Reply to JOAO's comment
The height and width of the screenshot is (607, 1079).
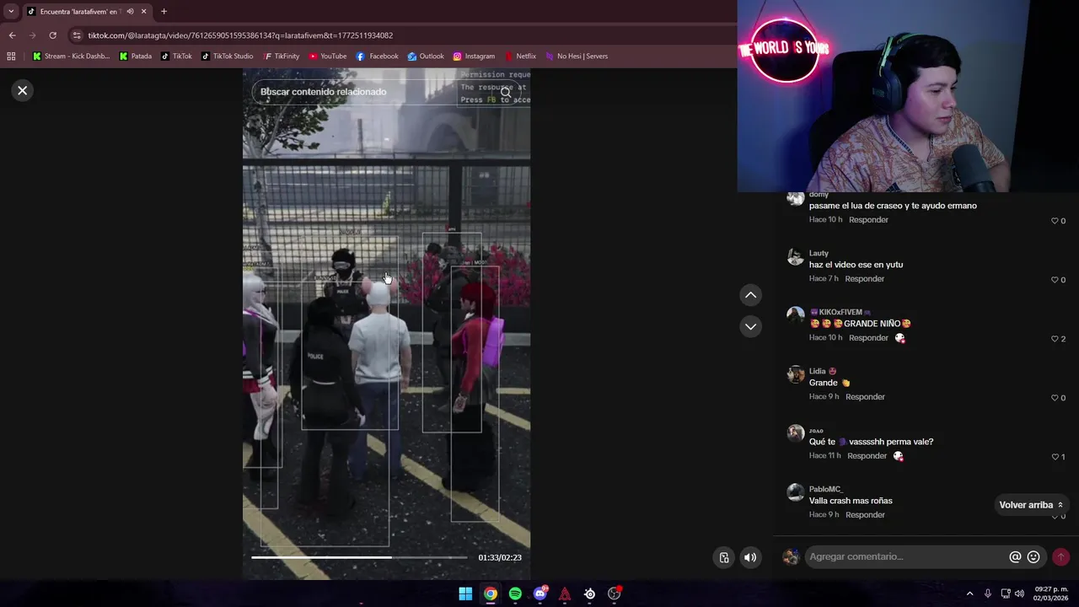[867, 456]
